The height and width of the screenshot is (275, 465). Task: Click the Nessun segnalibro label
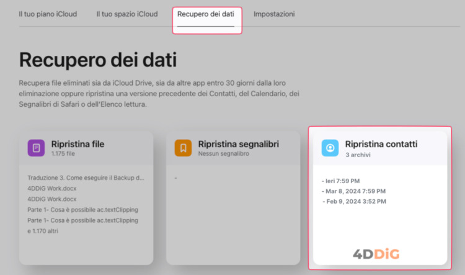[x=224, y=153]
